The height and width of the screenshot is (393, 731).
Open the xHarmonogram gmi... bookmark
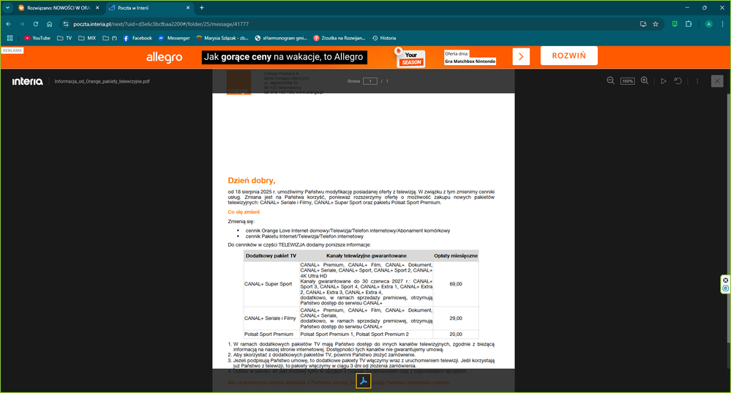point(281,38)
